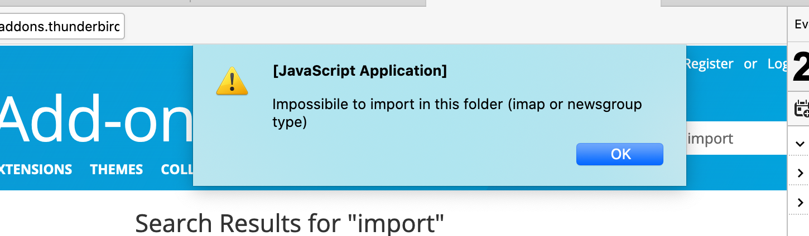
Task: Open the Log in link
Action: 777,64
